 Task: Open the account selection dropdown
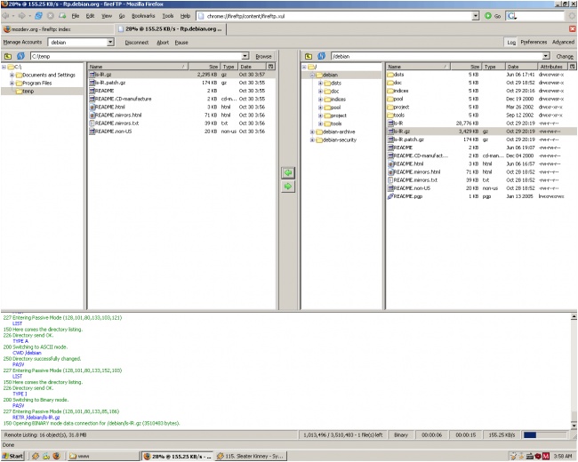tap(110, 42)
